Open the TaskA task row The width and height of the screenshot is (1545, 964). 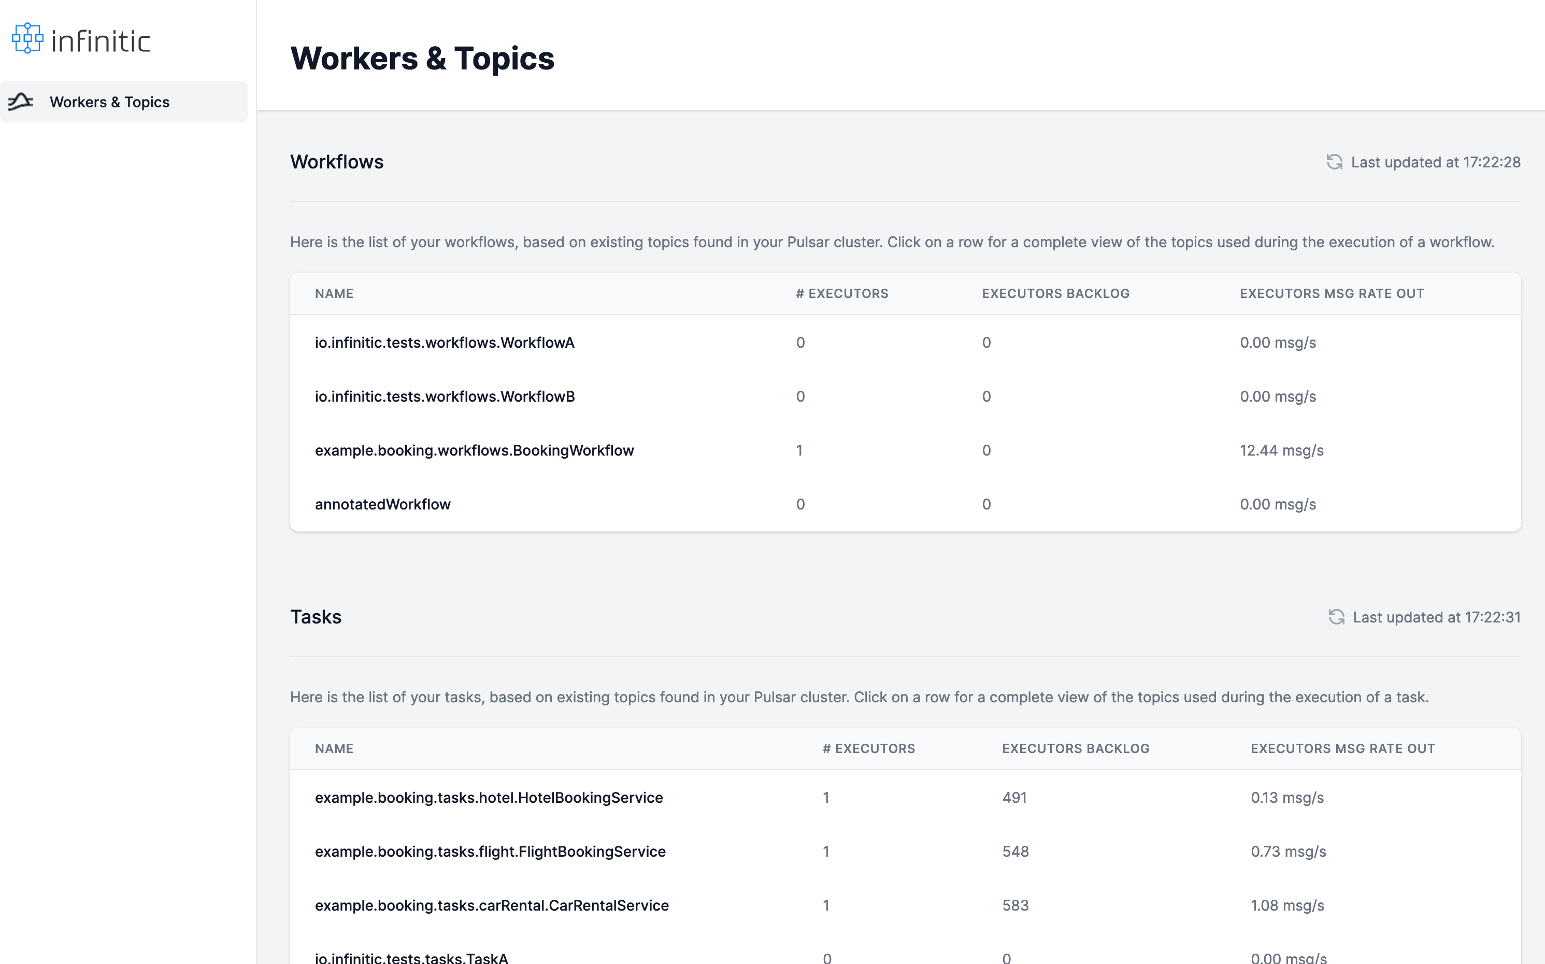(x=411, y=957)
